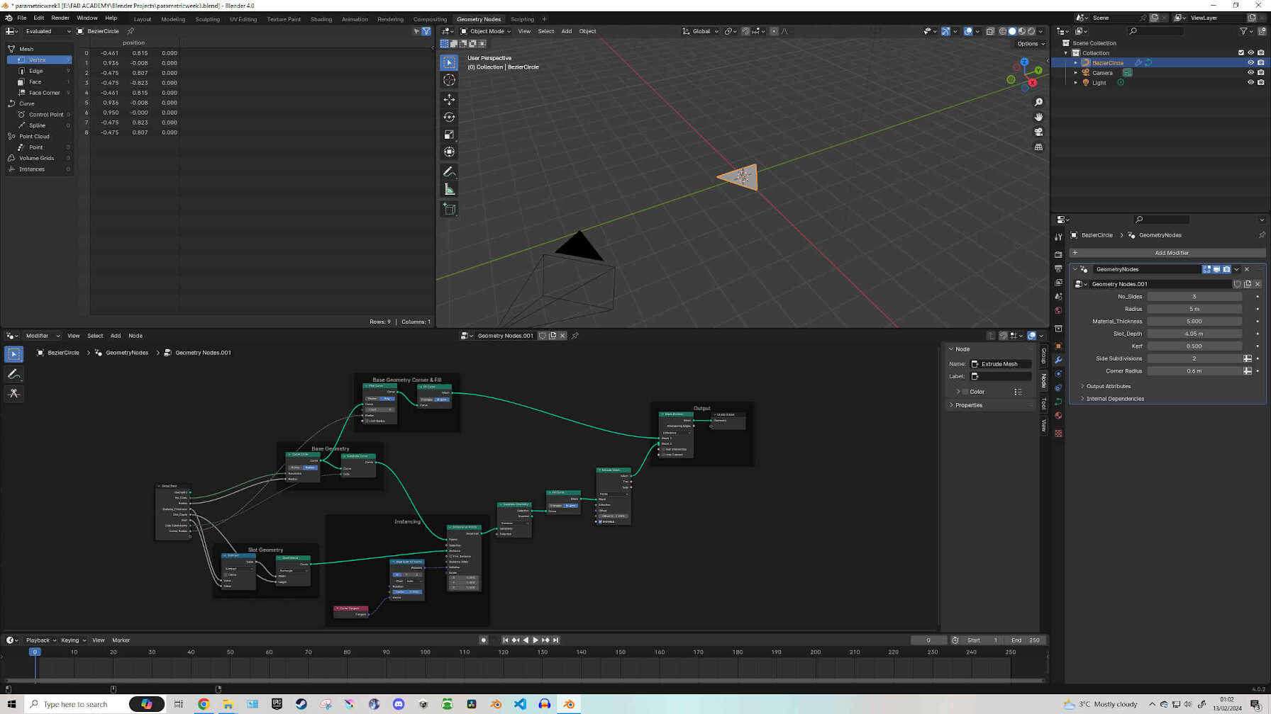Toggle GeometryNodes modifier viewport display
Screen dimensions: 1271x714
(x=1216, y=269)
